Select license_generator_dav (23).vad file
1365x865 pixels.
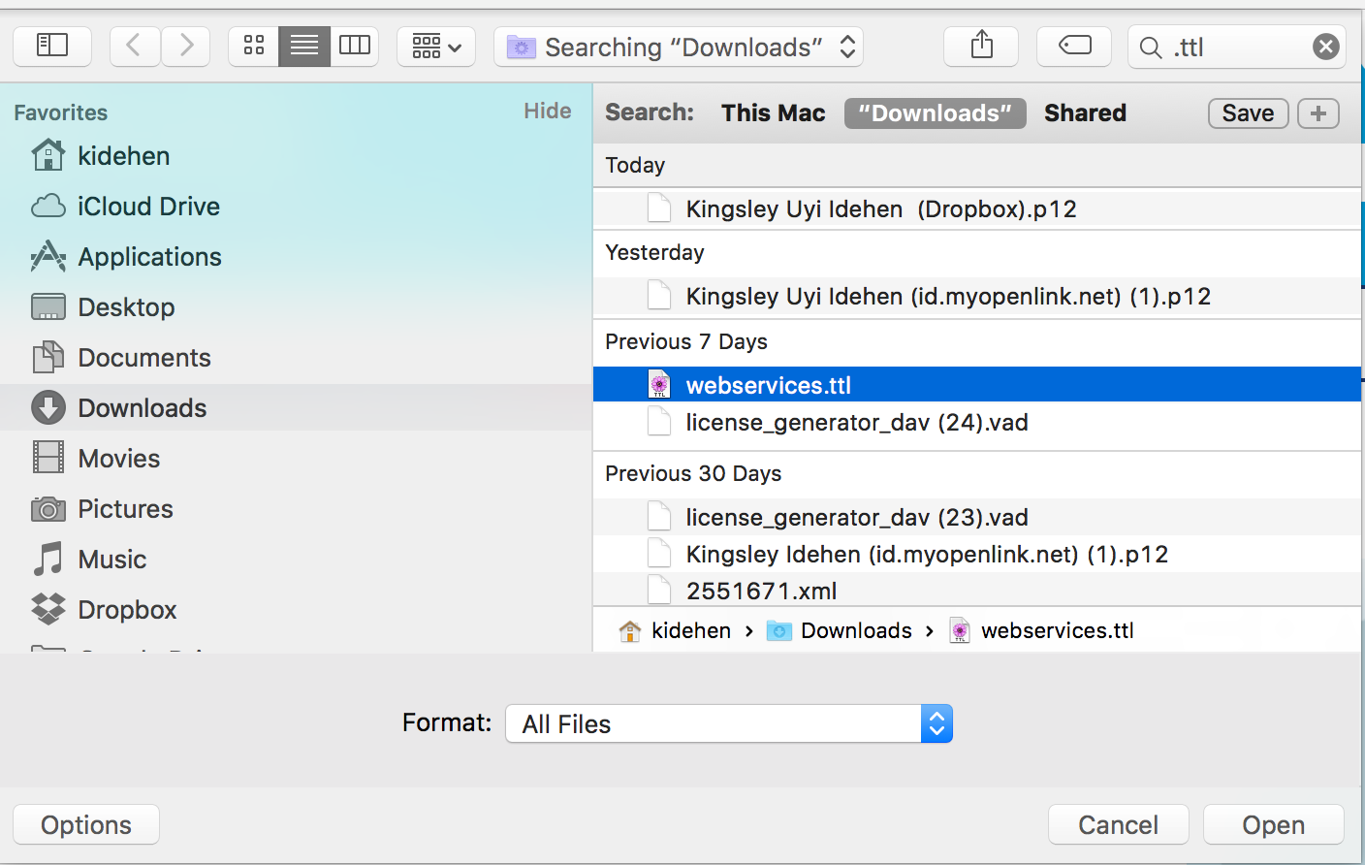coord(977,518)
